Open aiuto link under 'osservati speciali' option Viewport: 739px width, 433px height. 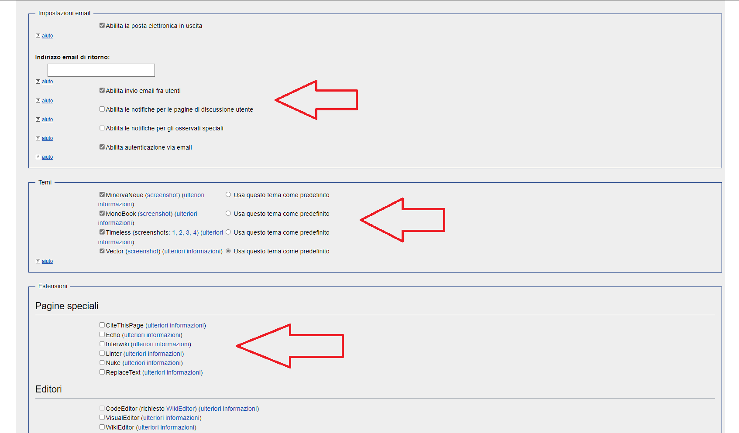[47, 138]
